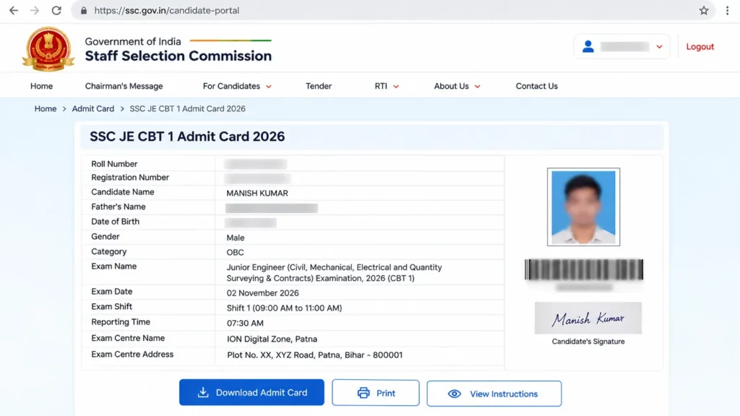
Task: Reload the page with the refresh icon
Action: 56,10
